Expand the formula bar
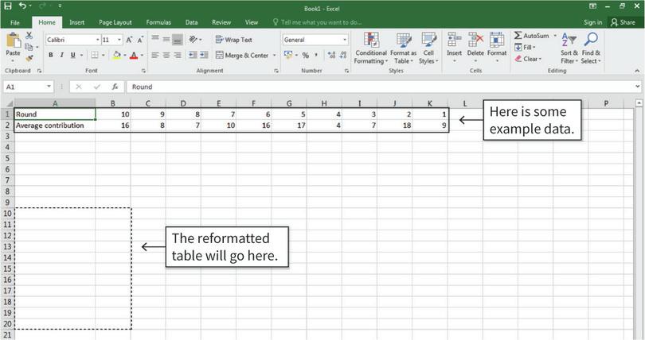The width and height of the screenshot is (645, 340). tap(638, 87)
